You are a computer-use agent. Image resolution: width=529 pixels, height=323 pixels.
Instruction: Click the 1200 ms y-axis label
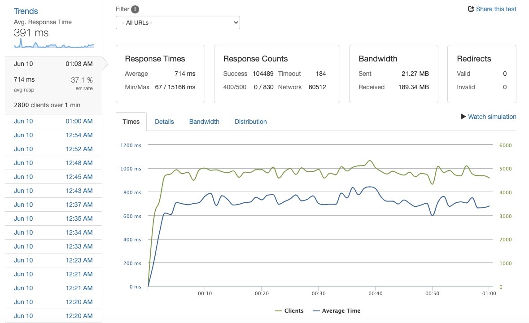[131, 145]
